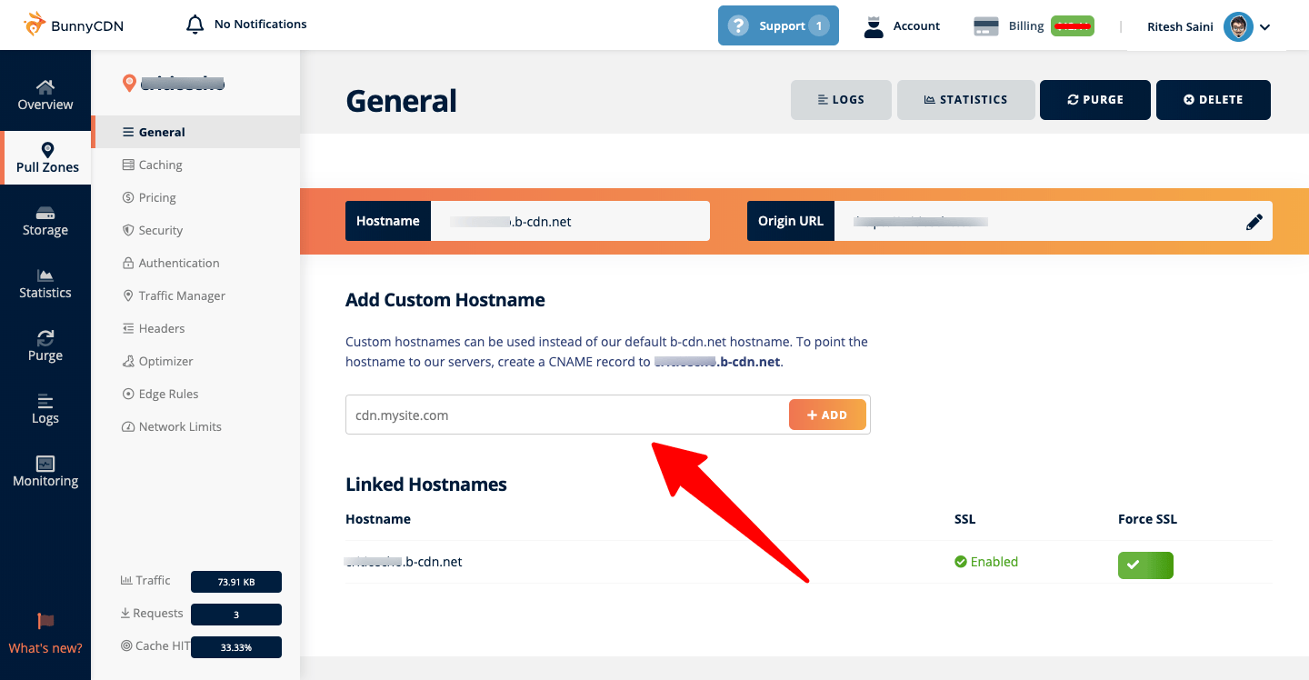Toggle the Force SSL switch

pyautogui.click(x=1145, y=565)
